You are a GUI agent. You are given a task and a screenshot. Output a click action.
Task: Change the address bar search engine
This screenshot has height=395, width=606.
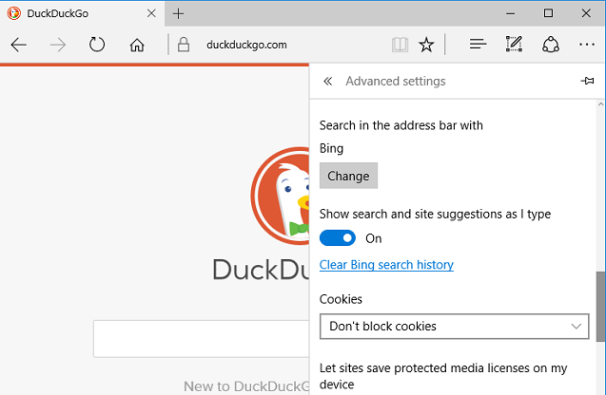(x=348, y=176)
